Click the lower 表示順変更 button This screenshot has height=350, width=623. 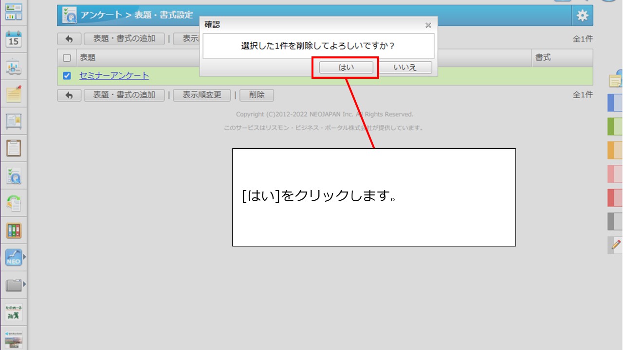tap(202, 95)
